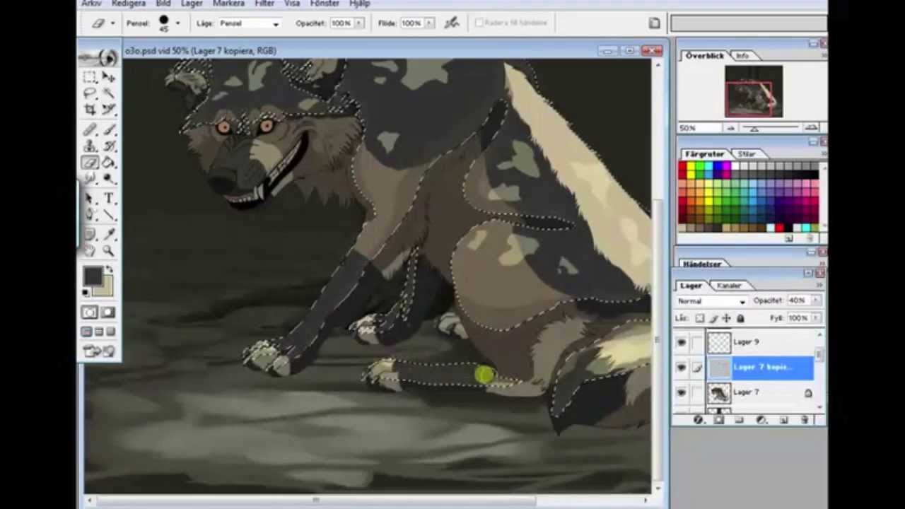Select the Slice tool

click(109, 110)
